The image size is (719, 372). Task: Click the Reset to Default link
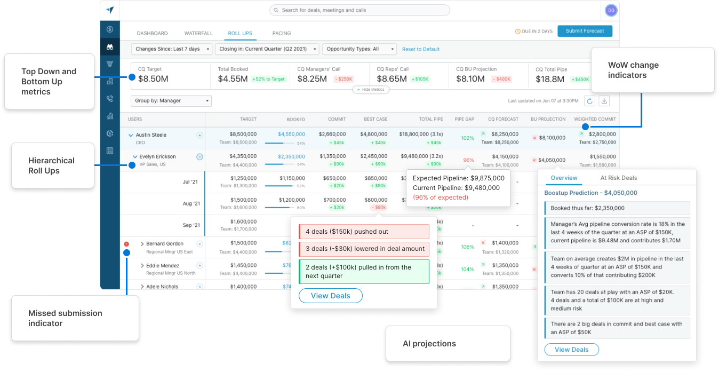pos(421,49)
